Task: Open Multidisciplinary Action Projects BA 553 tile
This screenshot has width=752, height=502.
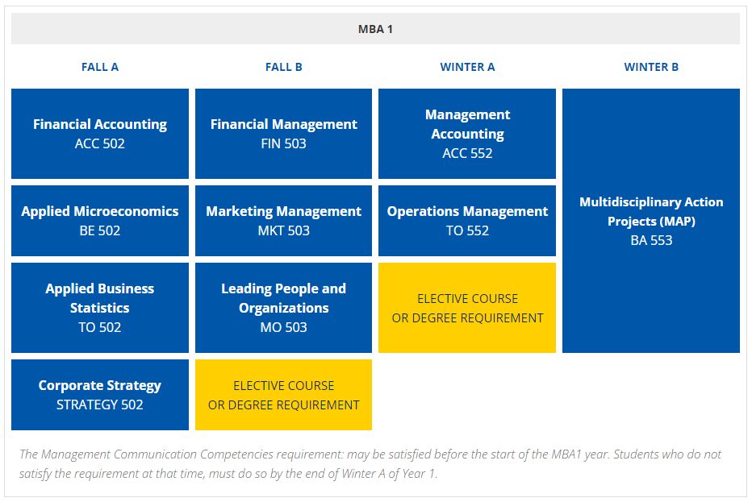Action: [651, 221]
